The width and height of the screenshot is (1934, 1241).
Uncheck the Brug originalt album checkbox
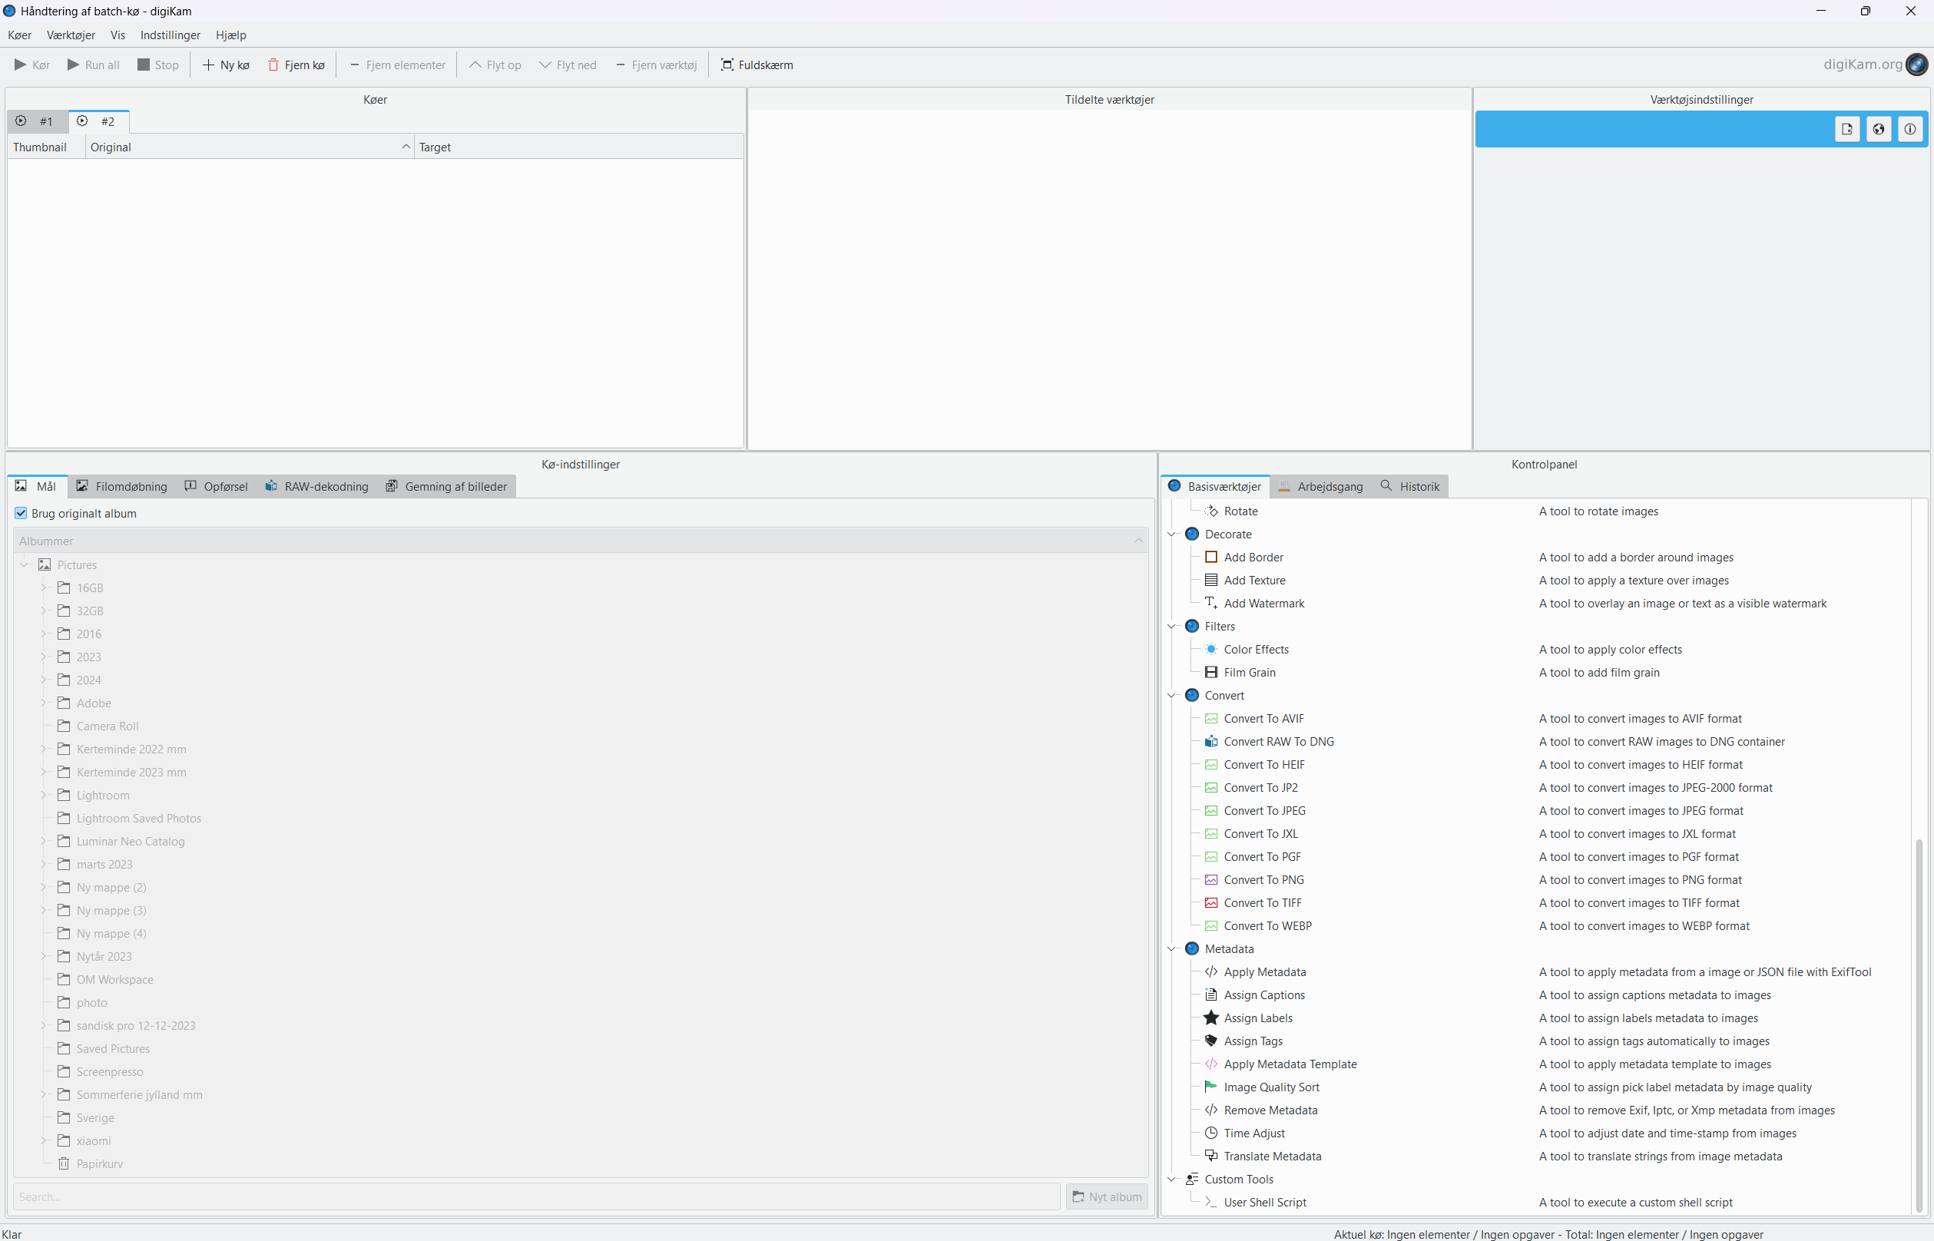pos(21,513)
